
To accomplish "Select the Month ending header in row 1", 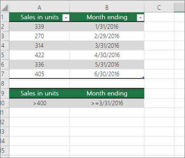I will tap(107, 17).
